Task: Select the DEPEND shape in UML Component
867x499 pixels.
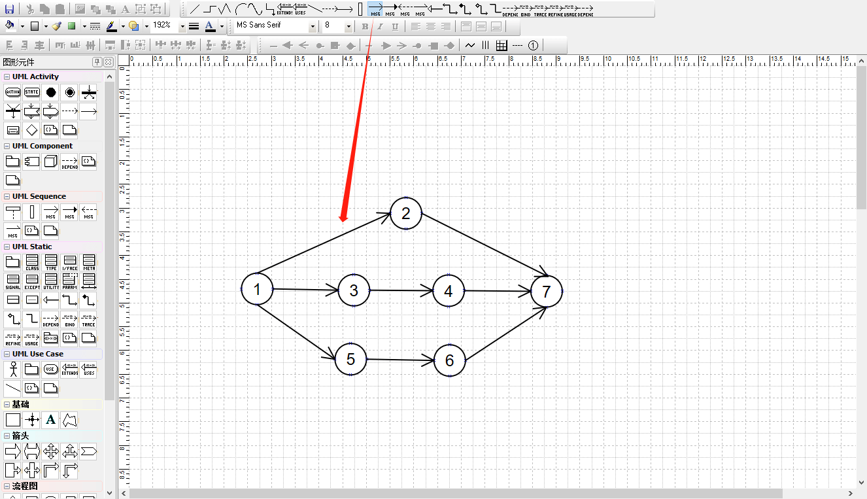Action: point(69,162)
